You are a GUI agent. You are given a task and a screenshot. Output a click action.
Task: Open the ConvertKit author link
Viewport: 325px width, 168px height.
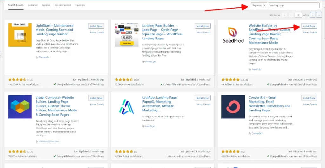pyautogui.click(x=257, y=133)
